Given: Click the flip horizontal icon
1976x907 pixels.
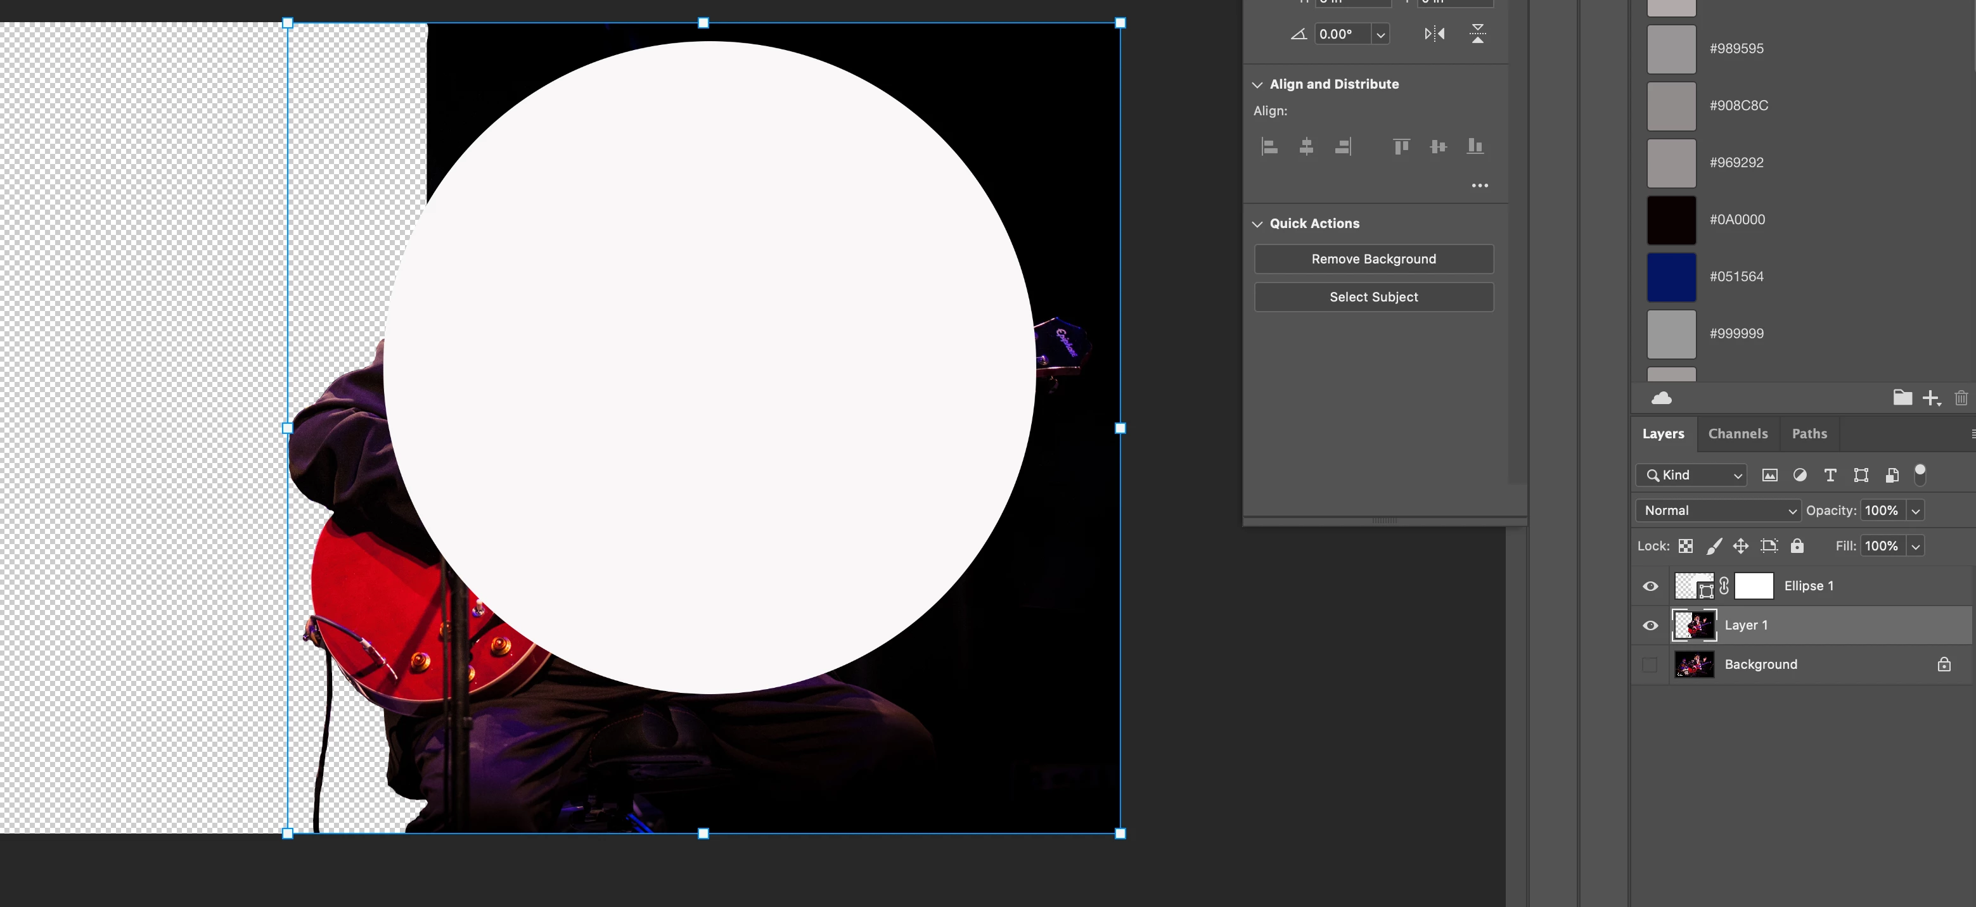Looking at the screenshot, I should [1434, 34].
